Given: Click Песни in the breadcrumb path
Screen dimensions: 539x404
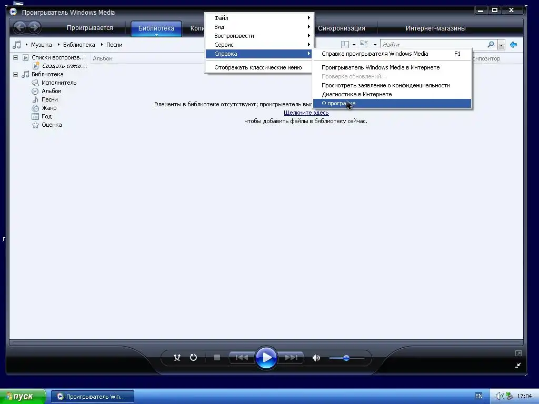Looking at the screenshot, I should (114, 45).
